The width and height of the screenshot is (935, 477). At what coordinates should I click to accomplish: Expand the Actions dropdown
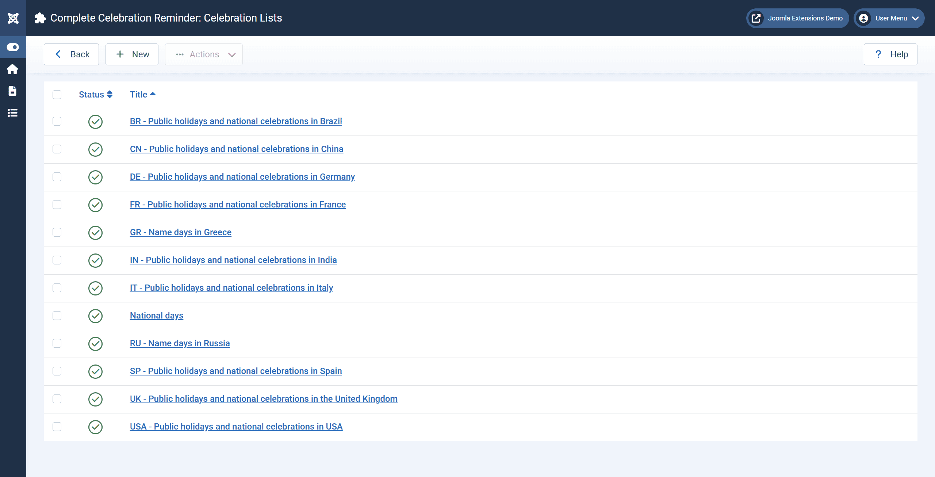204,54
